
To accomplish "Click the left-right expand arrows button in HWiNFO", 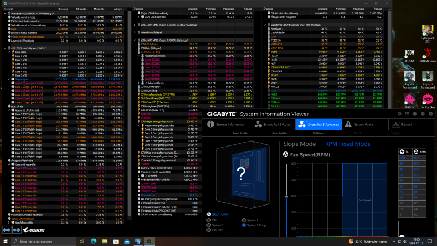I will point(7,230).
